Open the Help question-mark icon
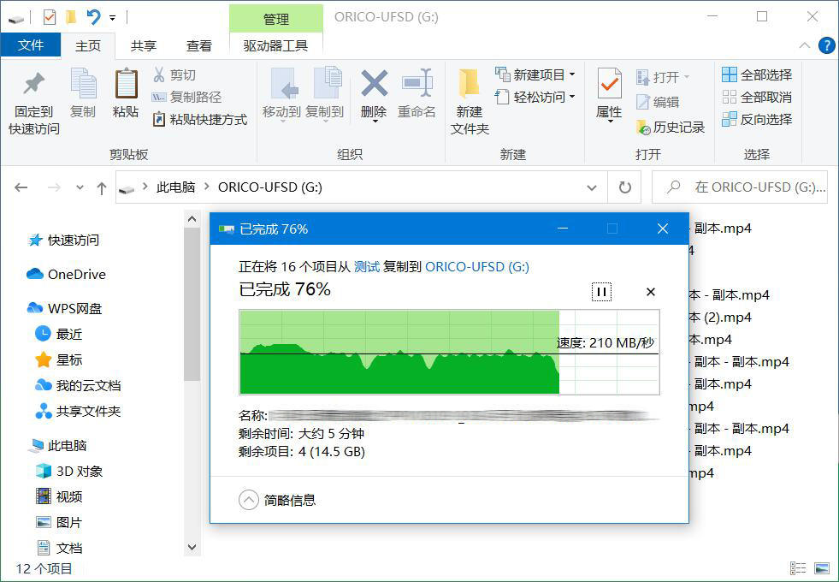The height and width of the screenshot is (582, 839). (827, 45)
